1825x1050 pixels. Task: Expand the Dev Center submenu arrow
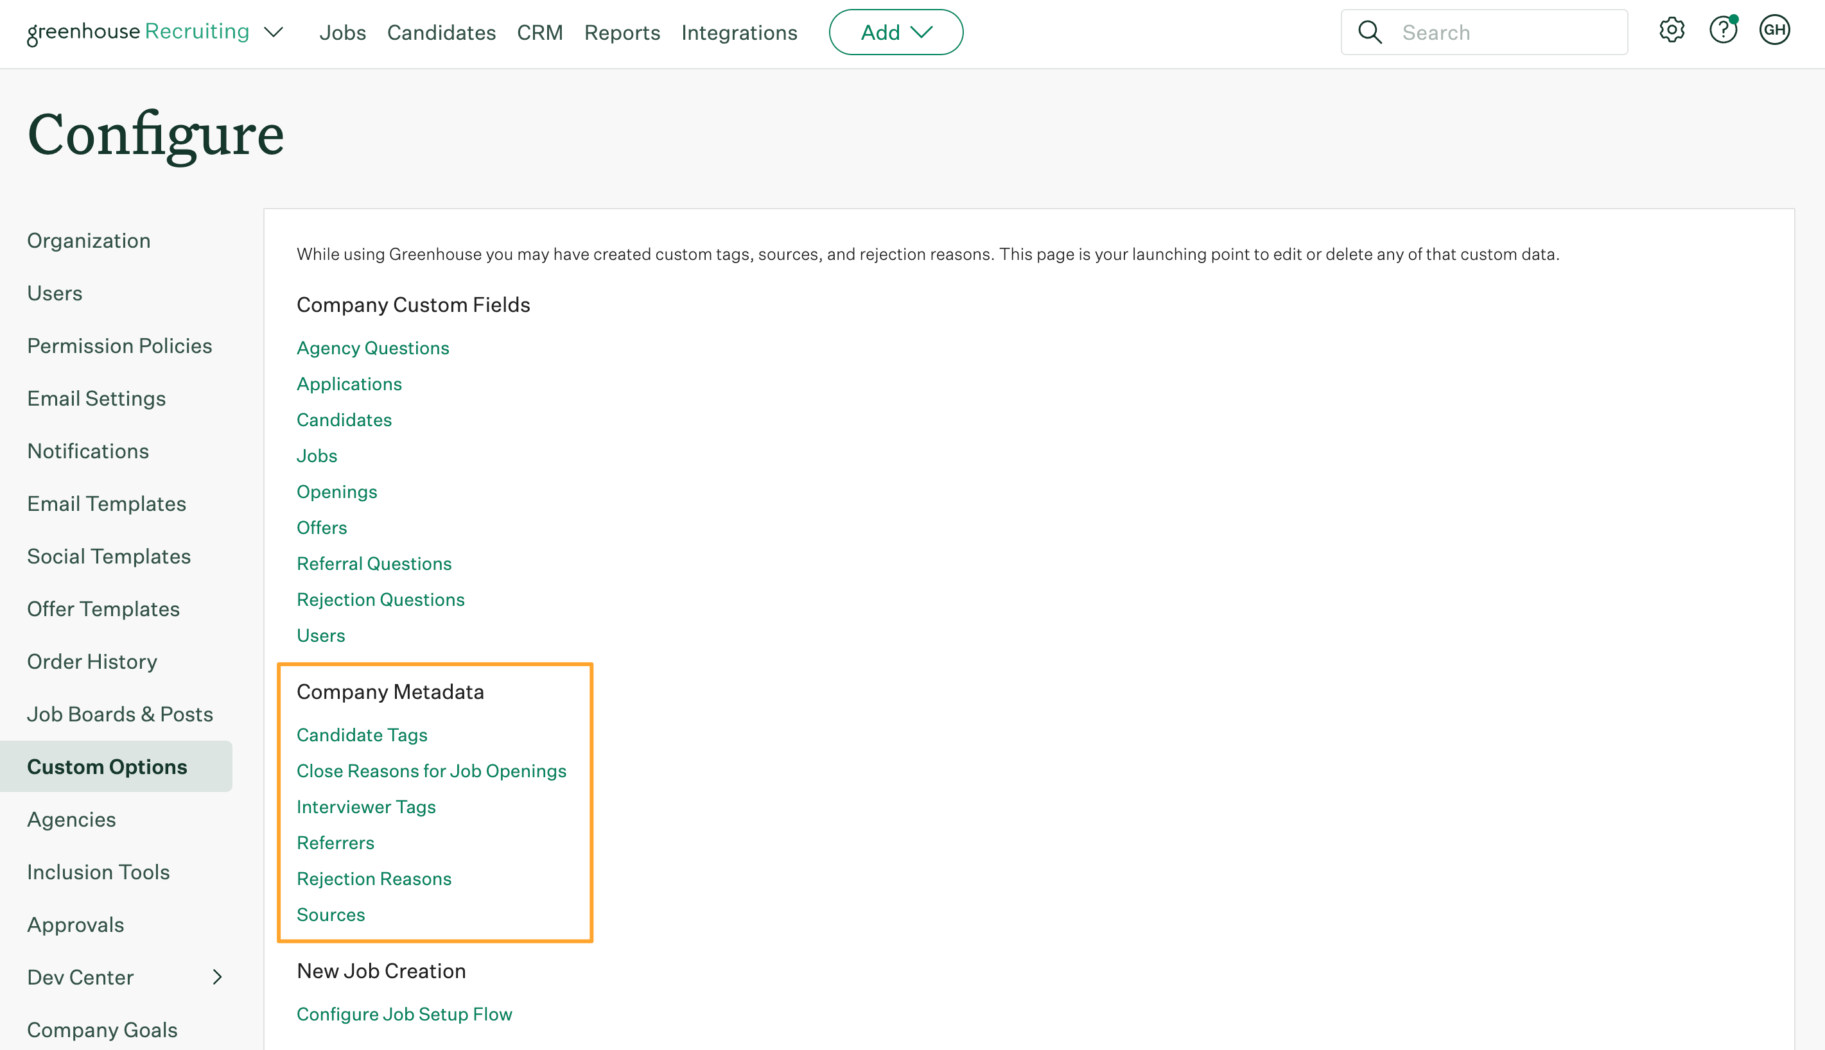click(217, 977)
